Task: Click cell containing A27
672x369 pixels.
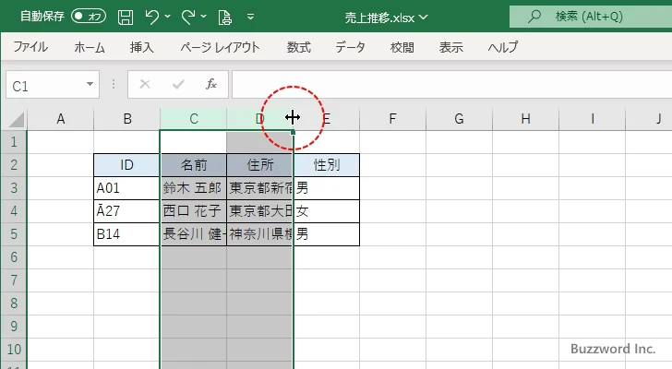Action: click(x=126, y=211)
